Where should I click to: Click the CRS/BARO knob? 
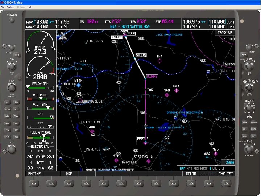(249, 87)
